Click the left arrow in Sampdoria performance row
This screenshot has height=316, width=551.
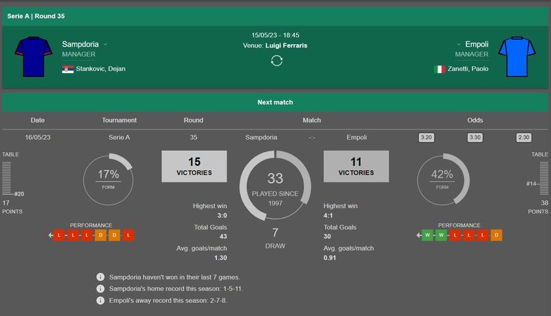click(50, 235)
